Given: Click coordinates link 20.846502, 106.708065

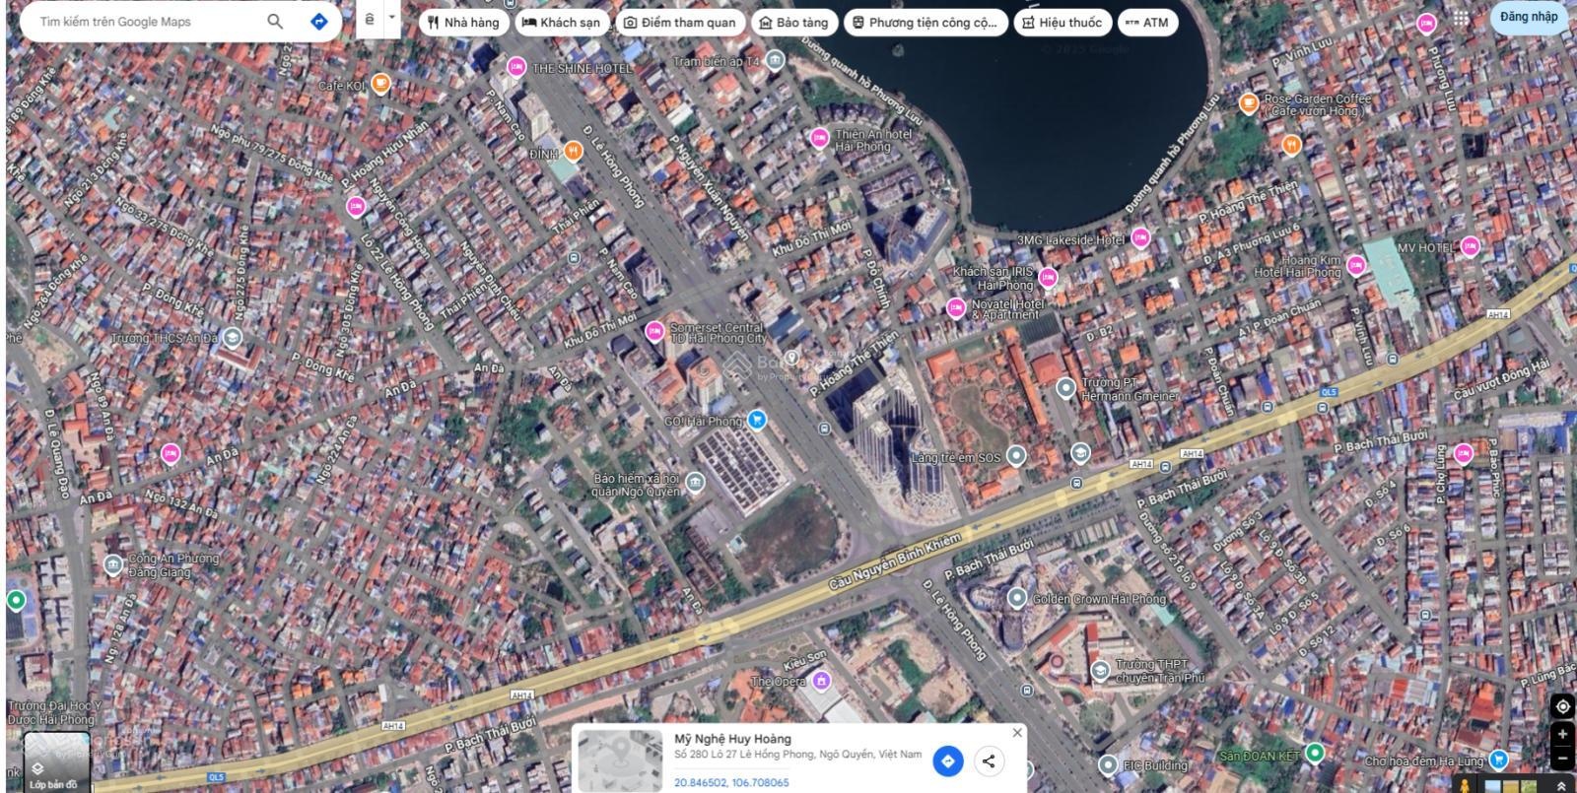Looking at the screenshot, I should click(731, 782).
